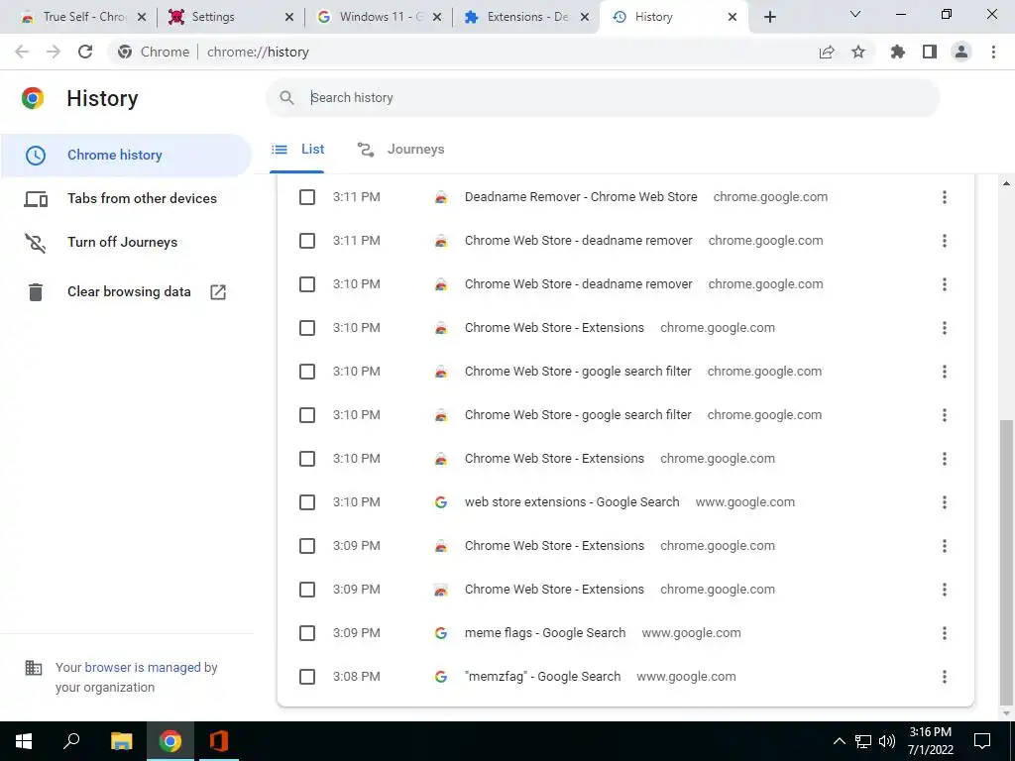Check the upper google search filter entry checkbox
Screen dimensions: 1015x761
[x=307, y=372]
